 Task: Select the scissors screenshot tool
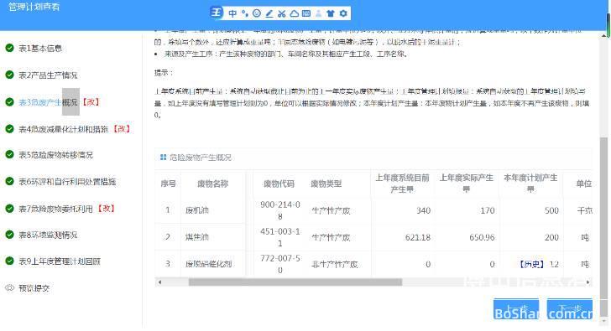pyautogui.click(x=282, y=13)
